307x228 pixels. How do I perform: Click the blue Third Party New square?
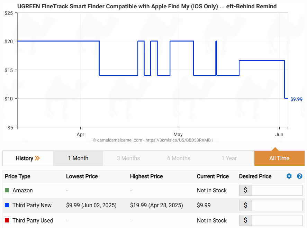[x=7, y=205]
